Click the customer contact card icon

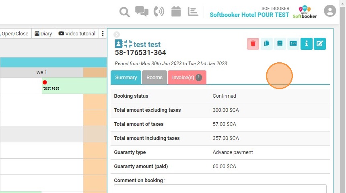tap(119, 44)
